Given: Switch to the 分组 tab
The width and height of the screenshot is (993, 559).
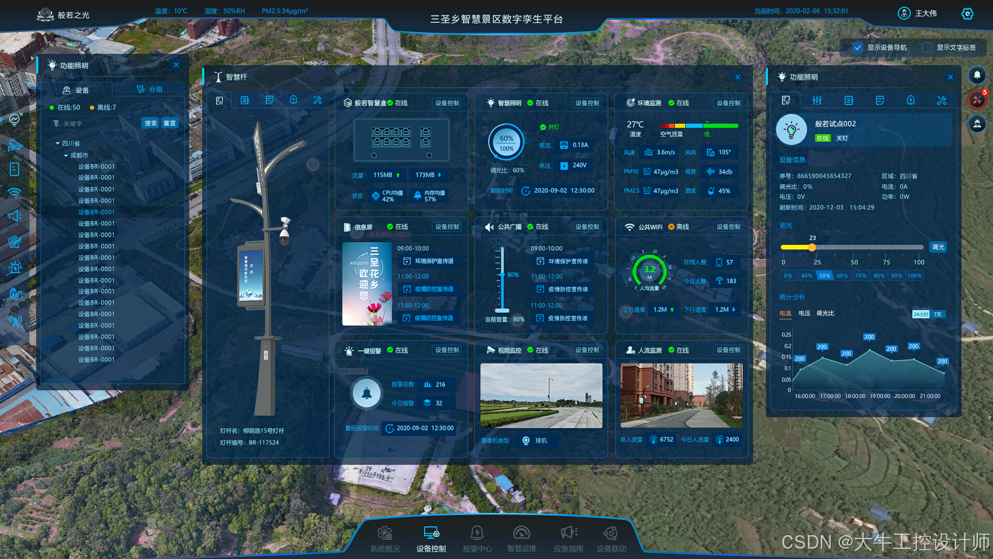Looking at the screenshot, I should 149,90.
